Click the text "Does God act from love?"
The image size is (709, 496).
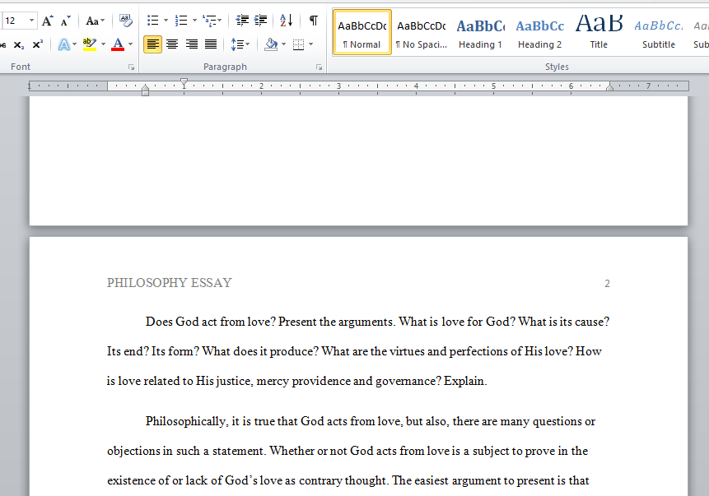pos(211,322)
